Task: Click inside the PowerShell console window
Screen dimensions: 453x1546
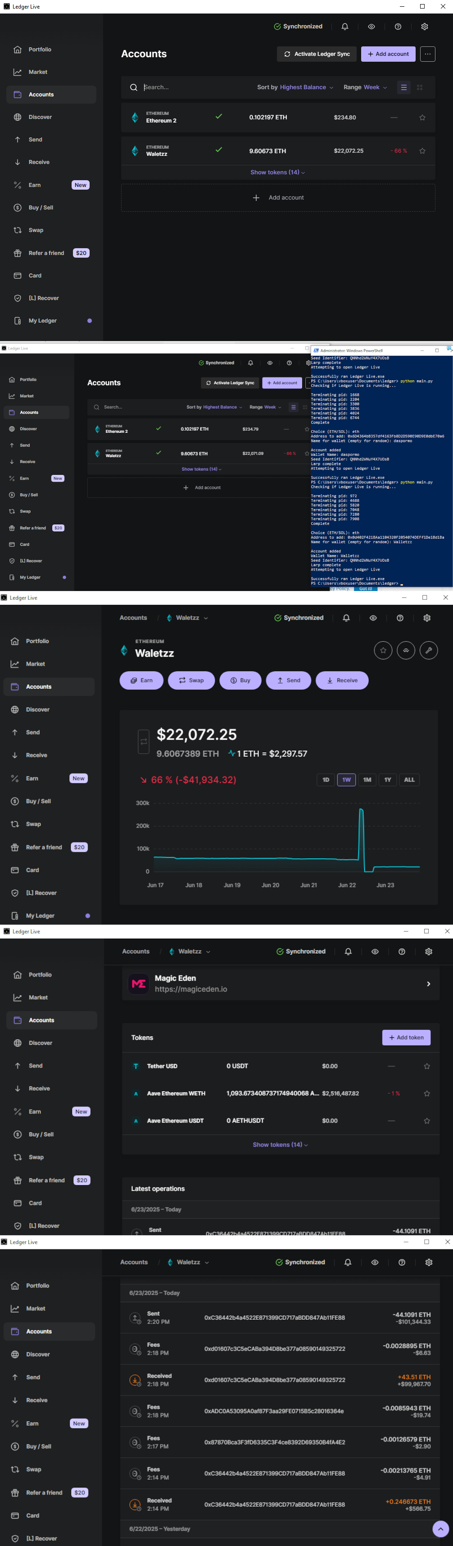Action: click(381, 471)
